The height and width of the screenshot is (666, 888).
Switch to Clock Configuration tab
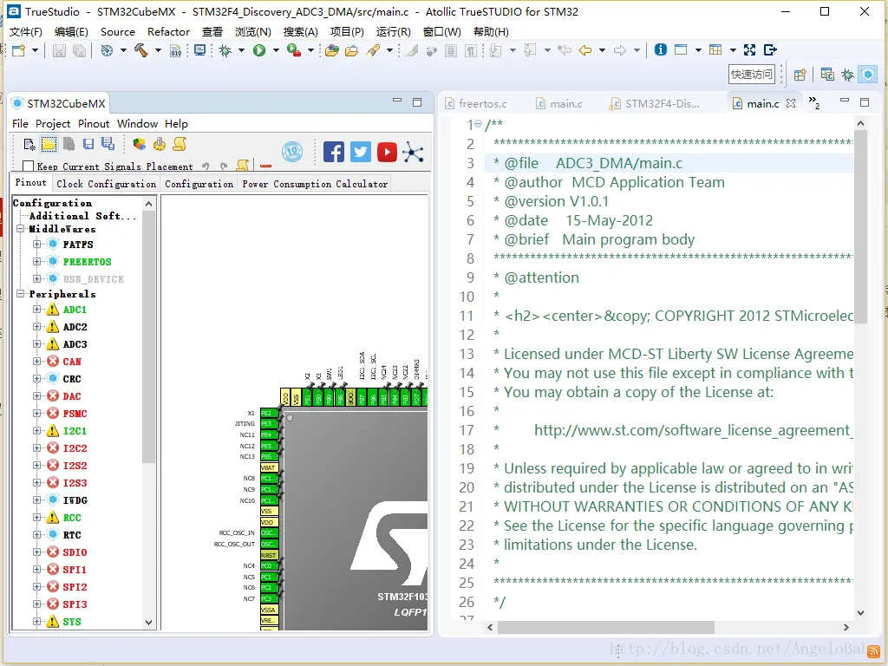tap(106, 184)
